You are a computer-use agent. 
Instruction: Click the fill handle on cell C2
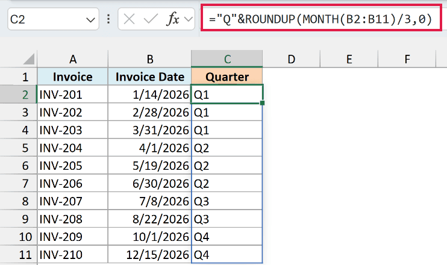point(262,103)
